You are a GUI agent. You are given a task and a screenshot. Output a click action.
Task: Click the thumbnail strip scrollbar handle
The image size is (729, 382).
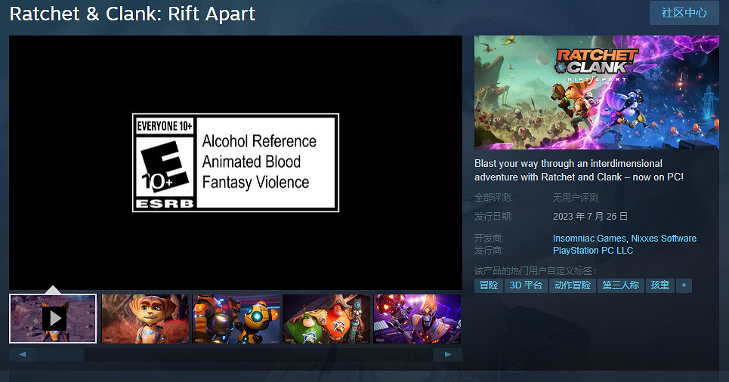[60, 354]
